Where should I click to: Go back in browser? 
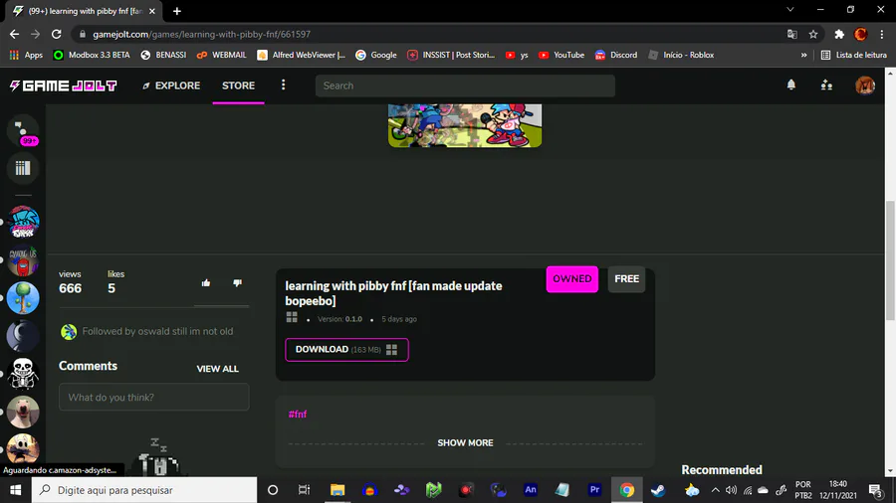[x=14, y=34]
